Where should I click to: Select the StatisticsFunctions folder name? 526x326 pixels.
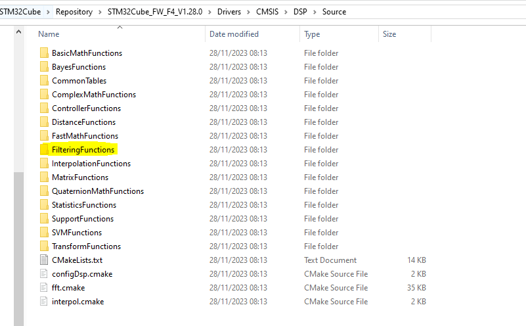[84, 204]
